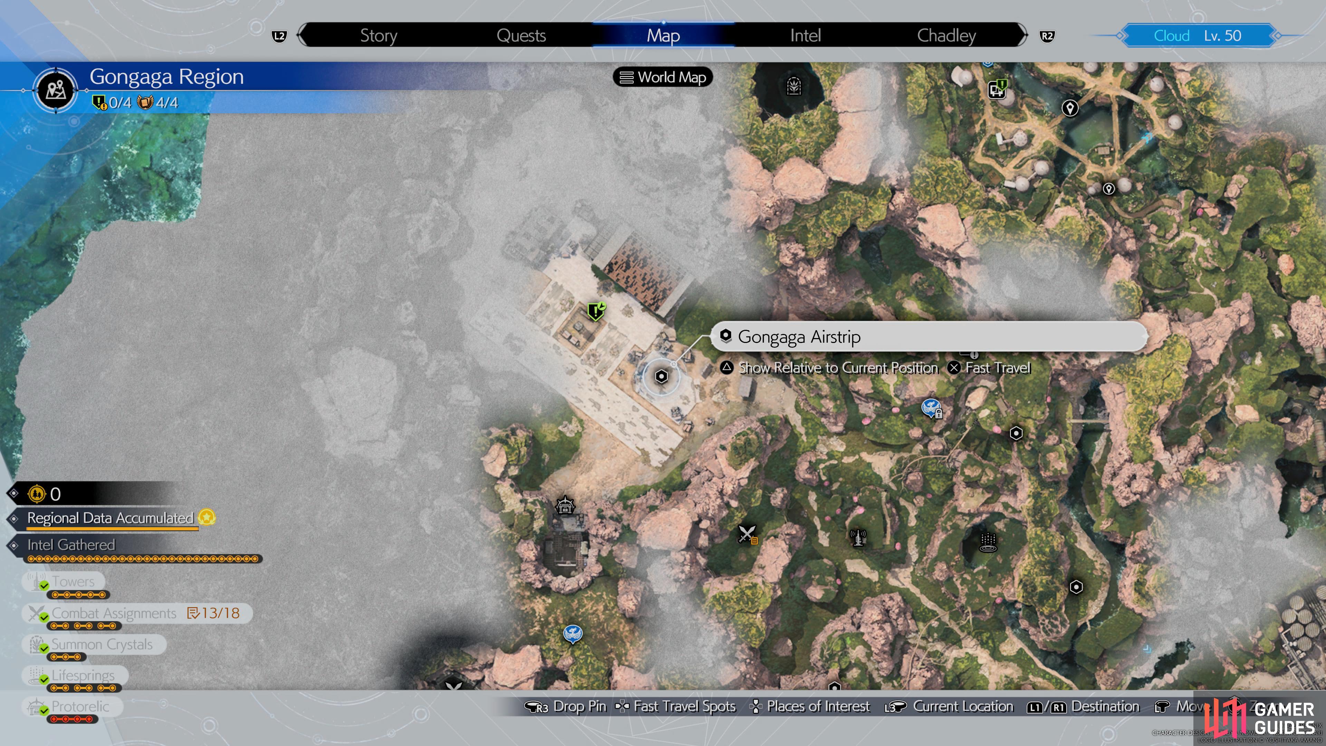
Task: Click the R2 shoulder button icon
Action: pyautogui.click(x=1047, y=36)
